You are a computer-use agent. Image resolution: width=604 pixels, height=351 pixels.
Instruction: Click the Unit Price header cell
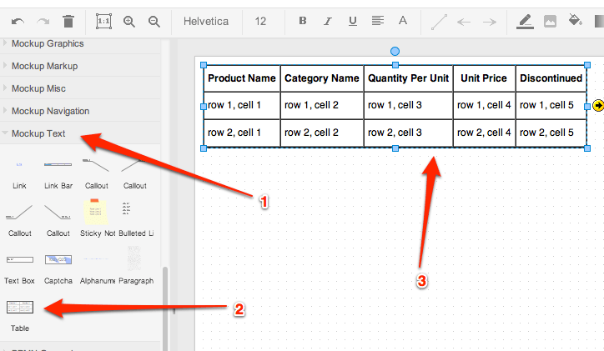484,78
